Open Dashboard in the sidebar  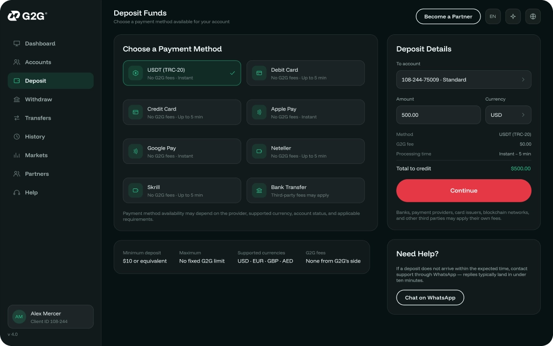[50, 43]
